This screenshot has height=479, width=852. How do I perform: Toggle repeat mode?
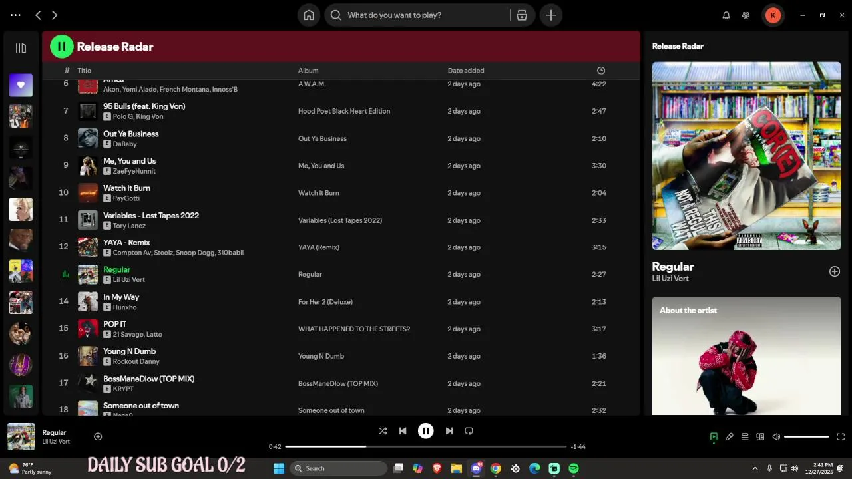click(x=469, y=431)
